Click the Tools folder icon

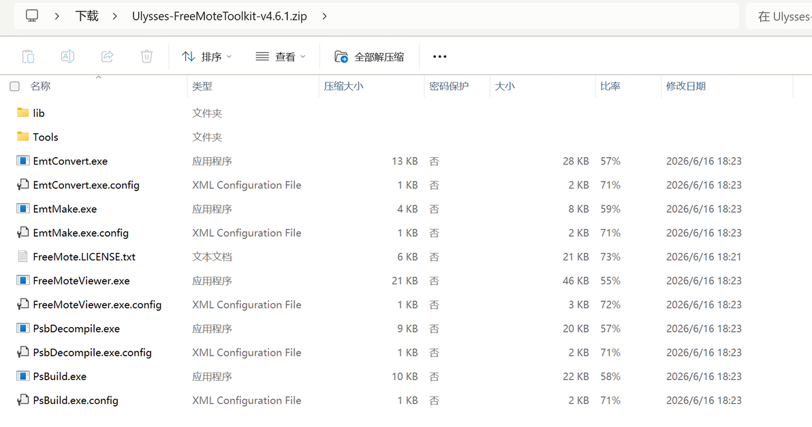pyautogui.click(x=22, y=137)
